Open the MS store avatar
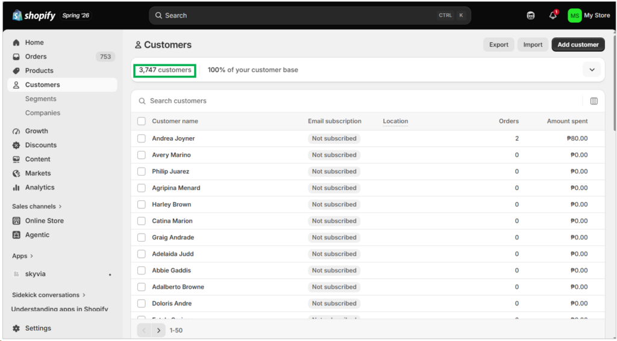Screen dimensions: 617x341 click(574, 15)
